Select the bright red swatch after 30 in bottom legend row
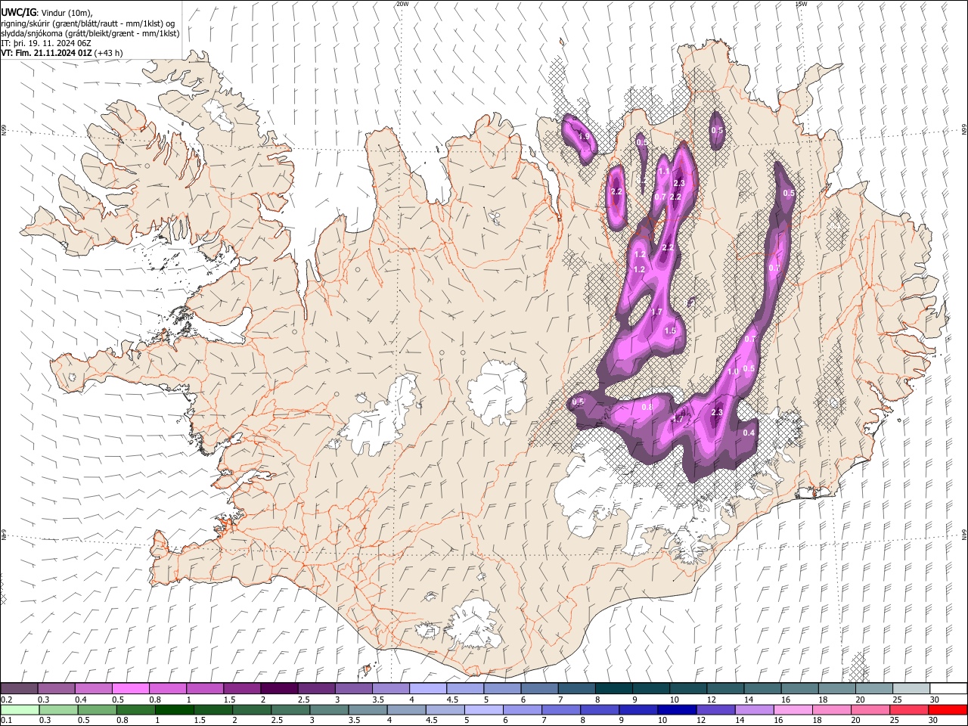 coord(948,710)
